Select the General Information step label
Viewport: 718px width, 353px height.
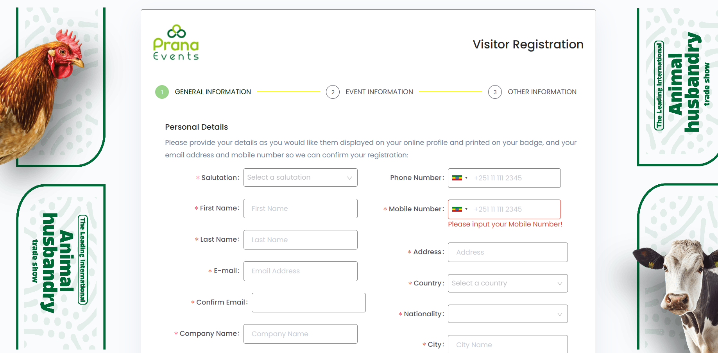click(x=213, y=92)
